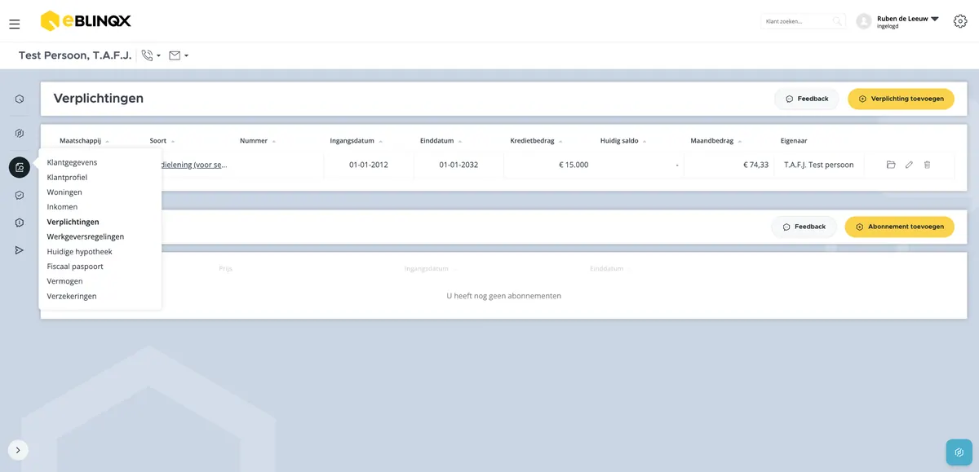
Task: Click the Verplichting toevoegen button
Action: click(901, 99)
